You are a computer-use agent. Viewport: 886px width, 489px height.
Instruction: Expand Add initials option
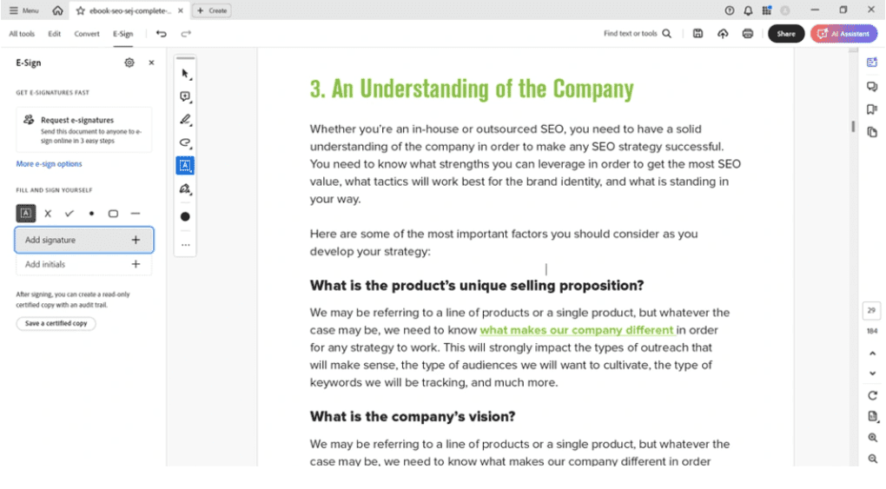(136, 264)
